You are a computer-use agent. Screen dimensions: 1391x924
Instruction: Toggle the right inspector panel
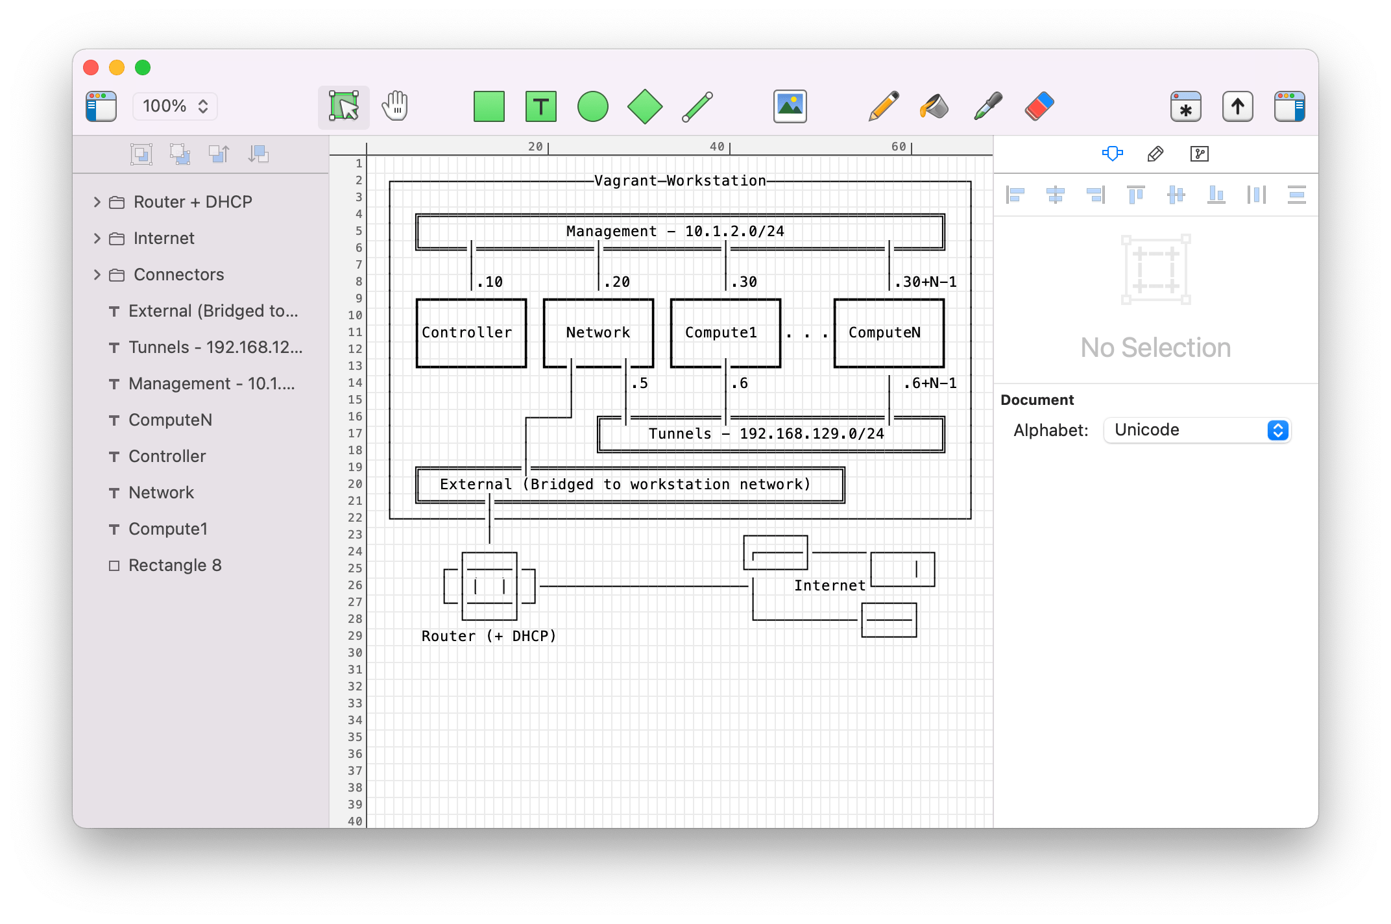[x=1290, y=106]
